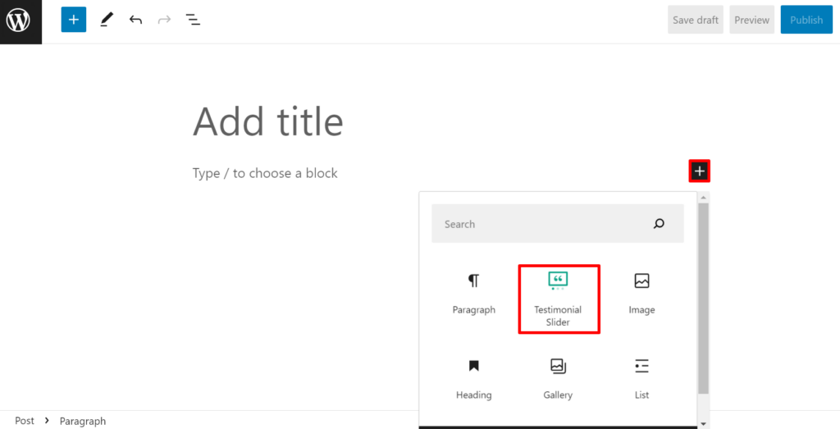Insert the Testimonial Slider block
840x429 pixels.
(558, 299)
